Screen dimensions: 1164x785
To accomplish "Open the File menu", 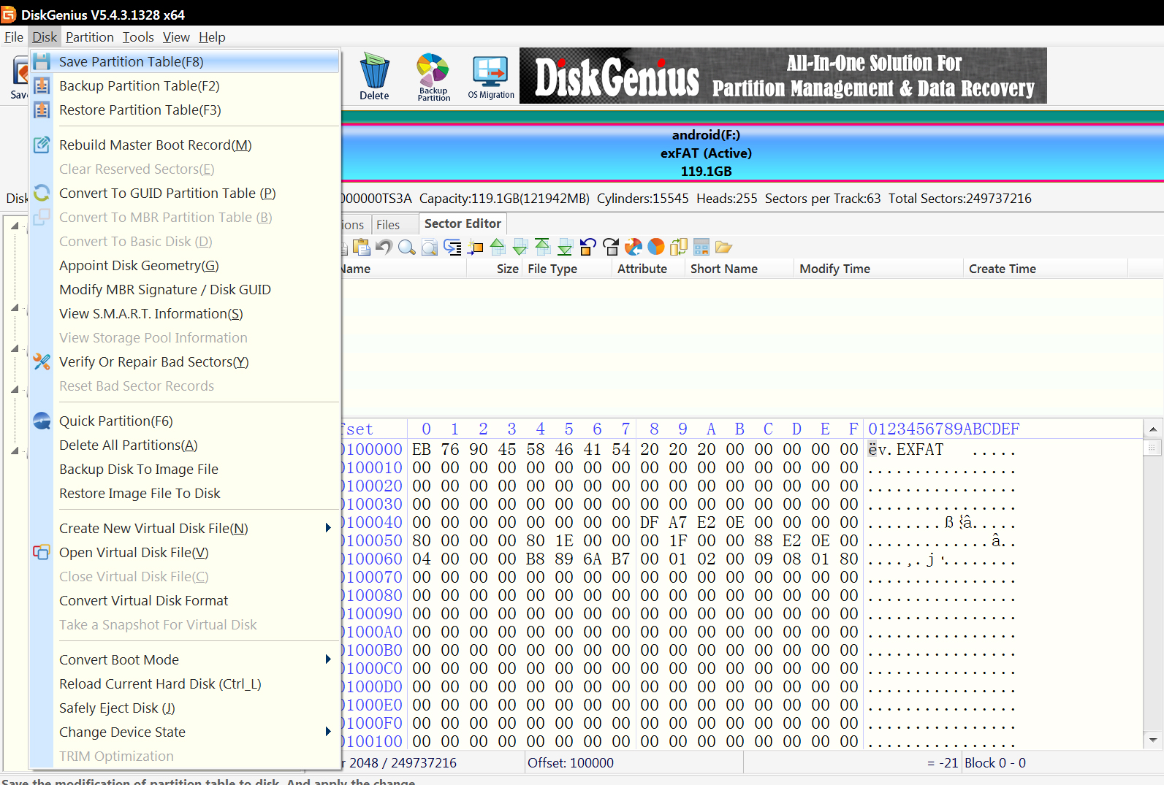I will pos(14,37).
